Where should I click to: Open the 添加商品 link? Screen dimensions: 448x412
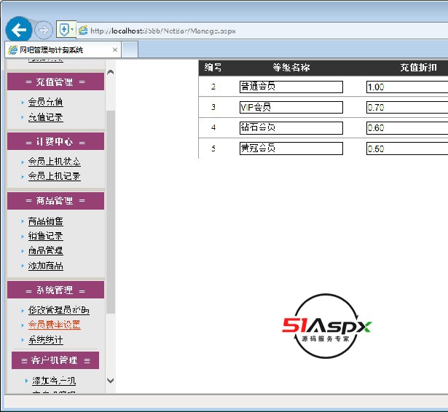(45, 266)
